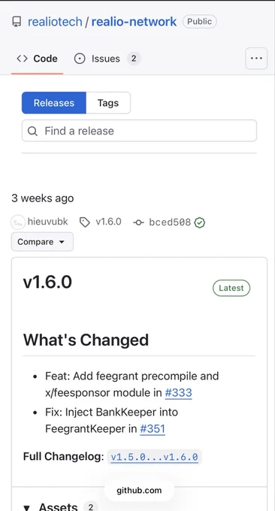The width and height of the screenshot is (275, 511).
Task: Collapse the Assets section triangle
Action: pyautogui.click(x=27, y=507)
